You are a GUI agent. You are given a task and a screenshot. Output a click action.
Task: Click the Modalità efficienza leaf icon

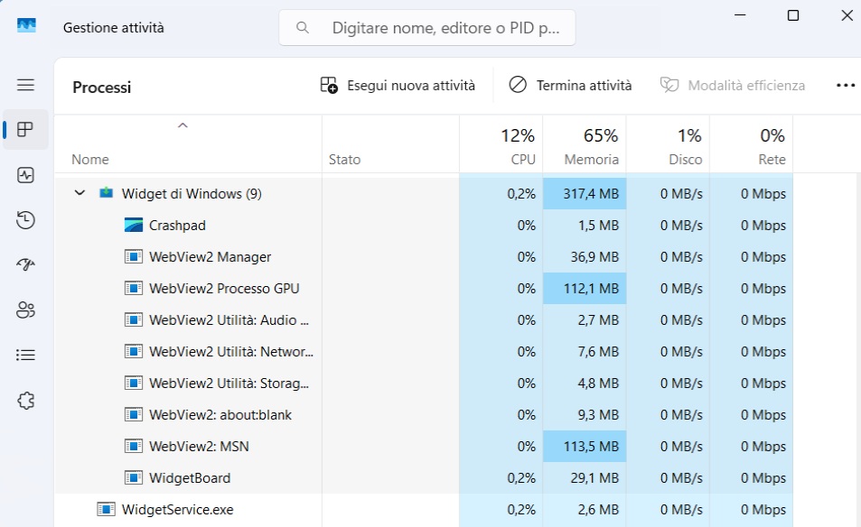click(x=669, y=85)
